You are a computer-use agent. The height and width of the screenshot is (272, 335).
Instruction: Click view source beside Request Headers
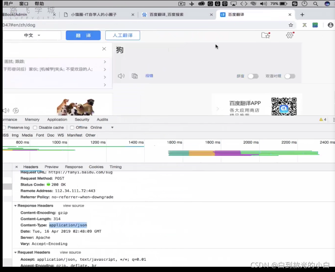(70, 252)
